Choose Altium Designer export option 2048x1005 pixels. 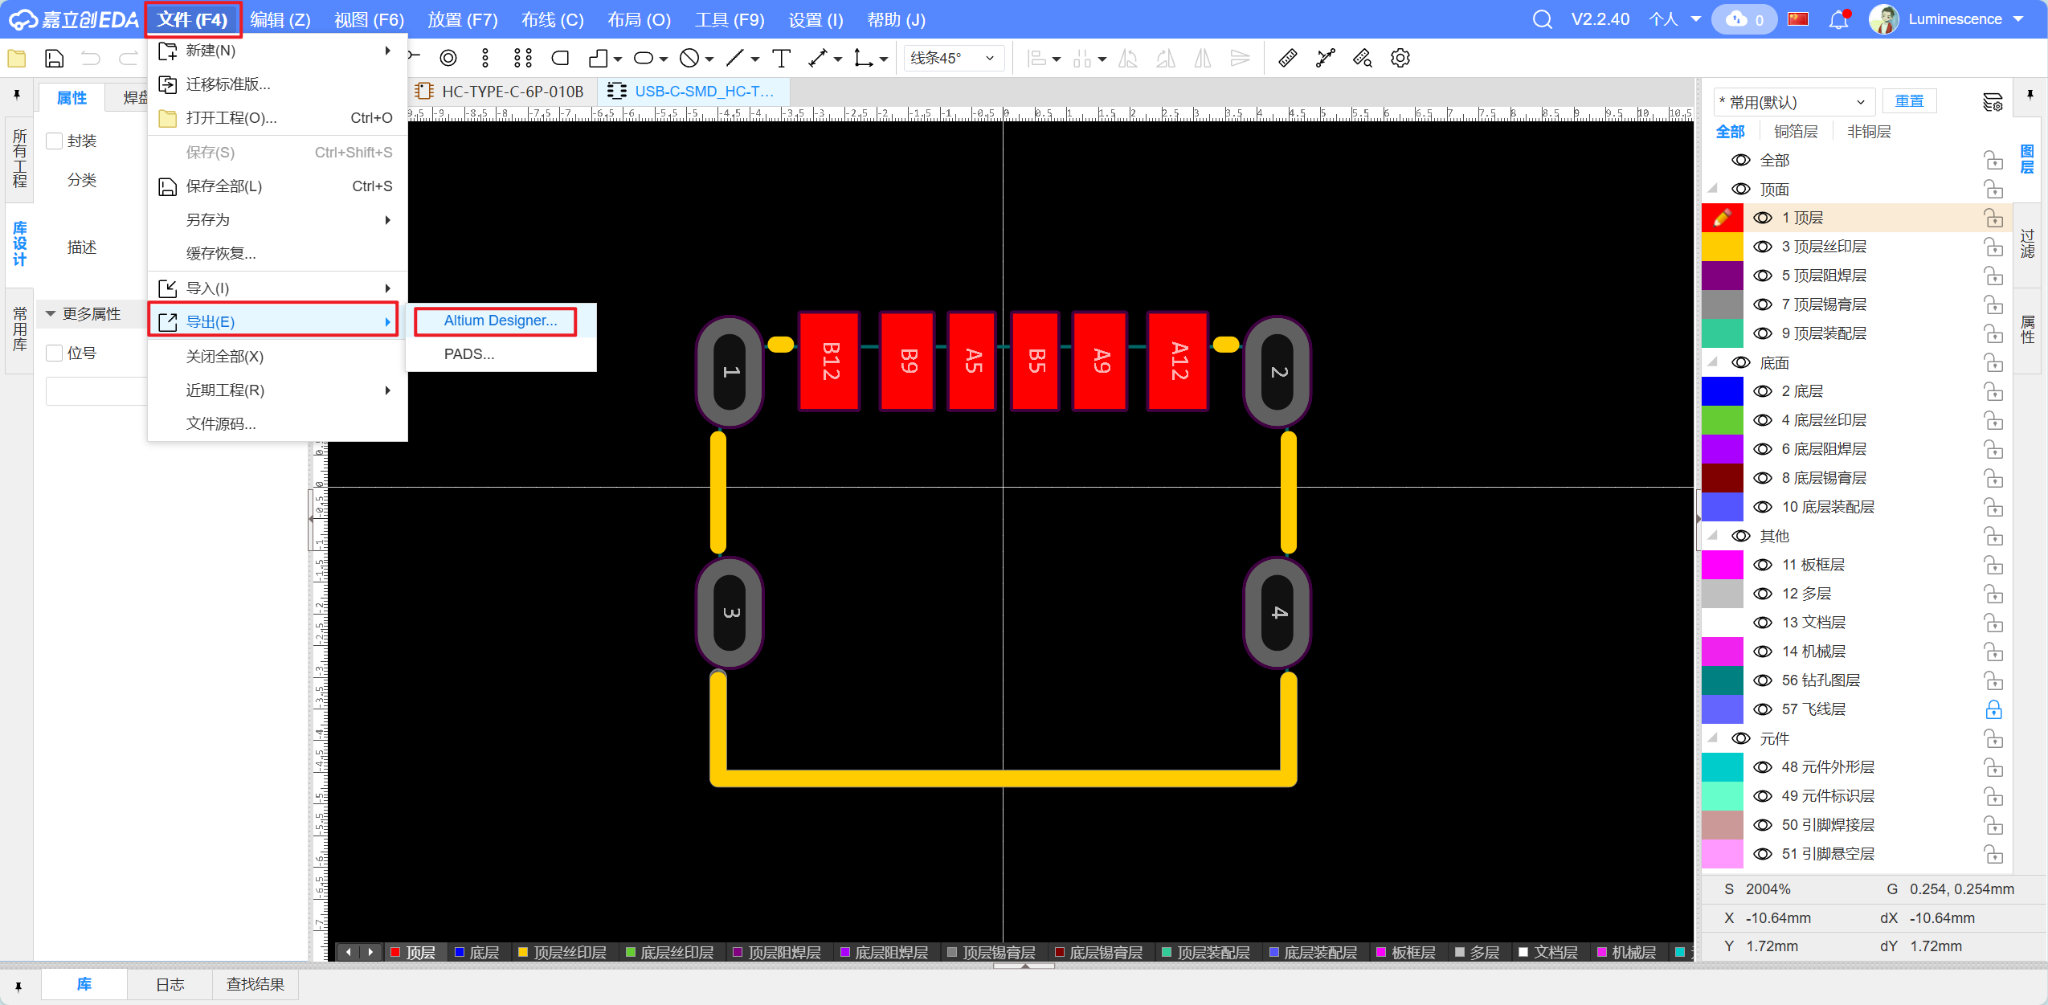tap(499, 321)
